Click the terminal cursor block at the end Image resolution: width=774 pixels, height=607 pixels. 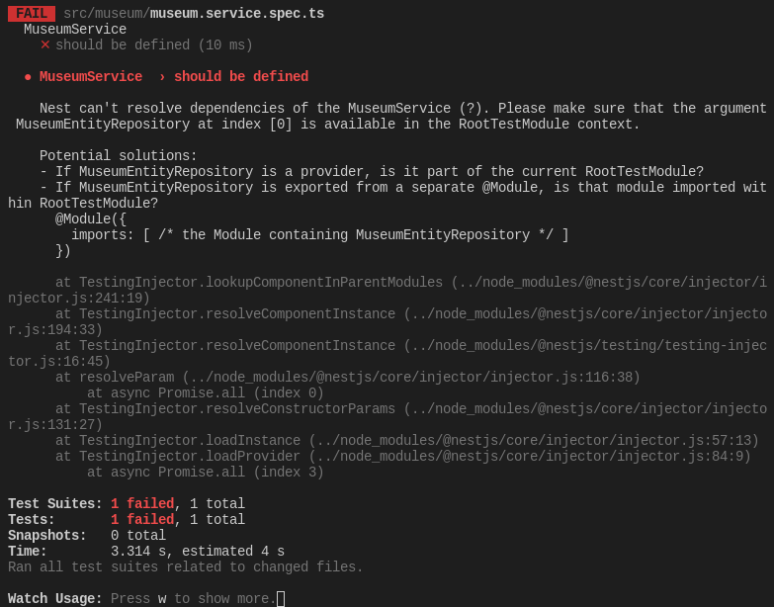(x=281, y=599)
